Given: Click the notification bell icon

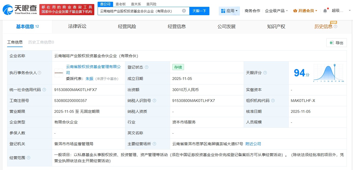Looking at the screenshot, I should tap(325, 10).
